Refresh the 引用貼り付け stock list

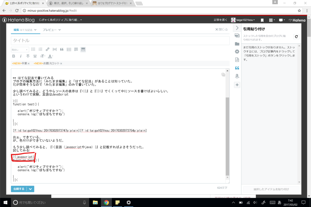tap(296, 36)
